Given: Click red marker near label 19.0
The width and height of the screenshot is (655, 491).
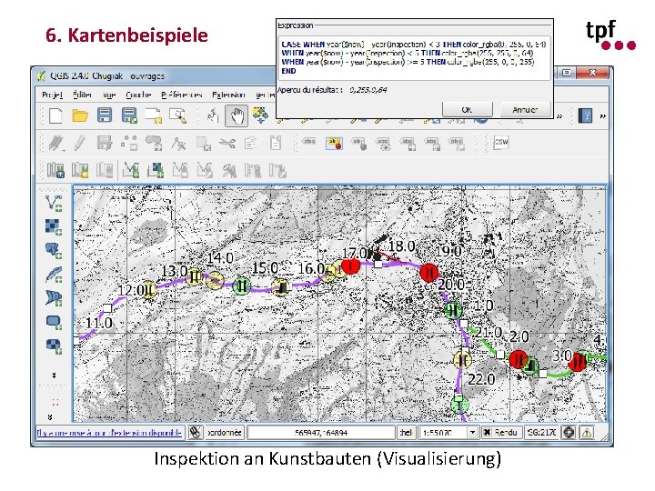Looking at the screenshot, I should click(x=429, y=273).
